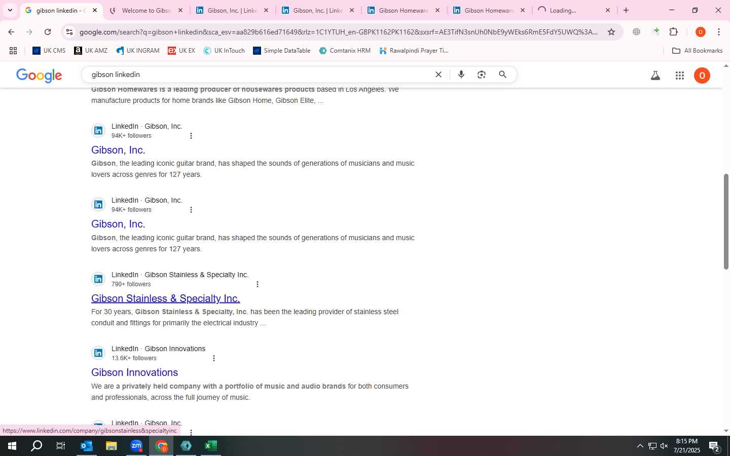Image resolution: width=730 pixels, height=456 pixels.
Task: Open the Google account avatar
Action: point(702,75)
